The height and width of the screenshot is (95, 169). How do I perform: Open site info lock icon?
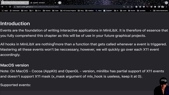[15, 7]
